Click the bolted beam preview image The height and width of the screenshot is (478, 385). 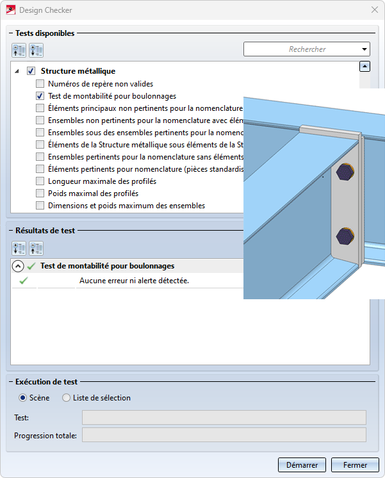click(x=314, y=194)
